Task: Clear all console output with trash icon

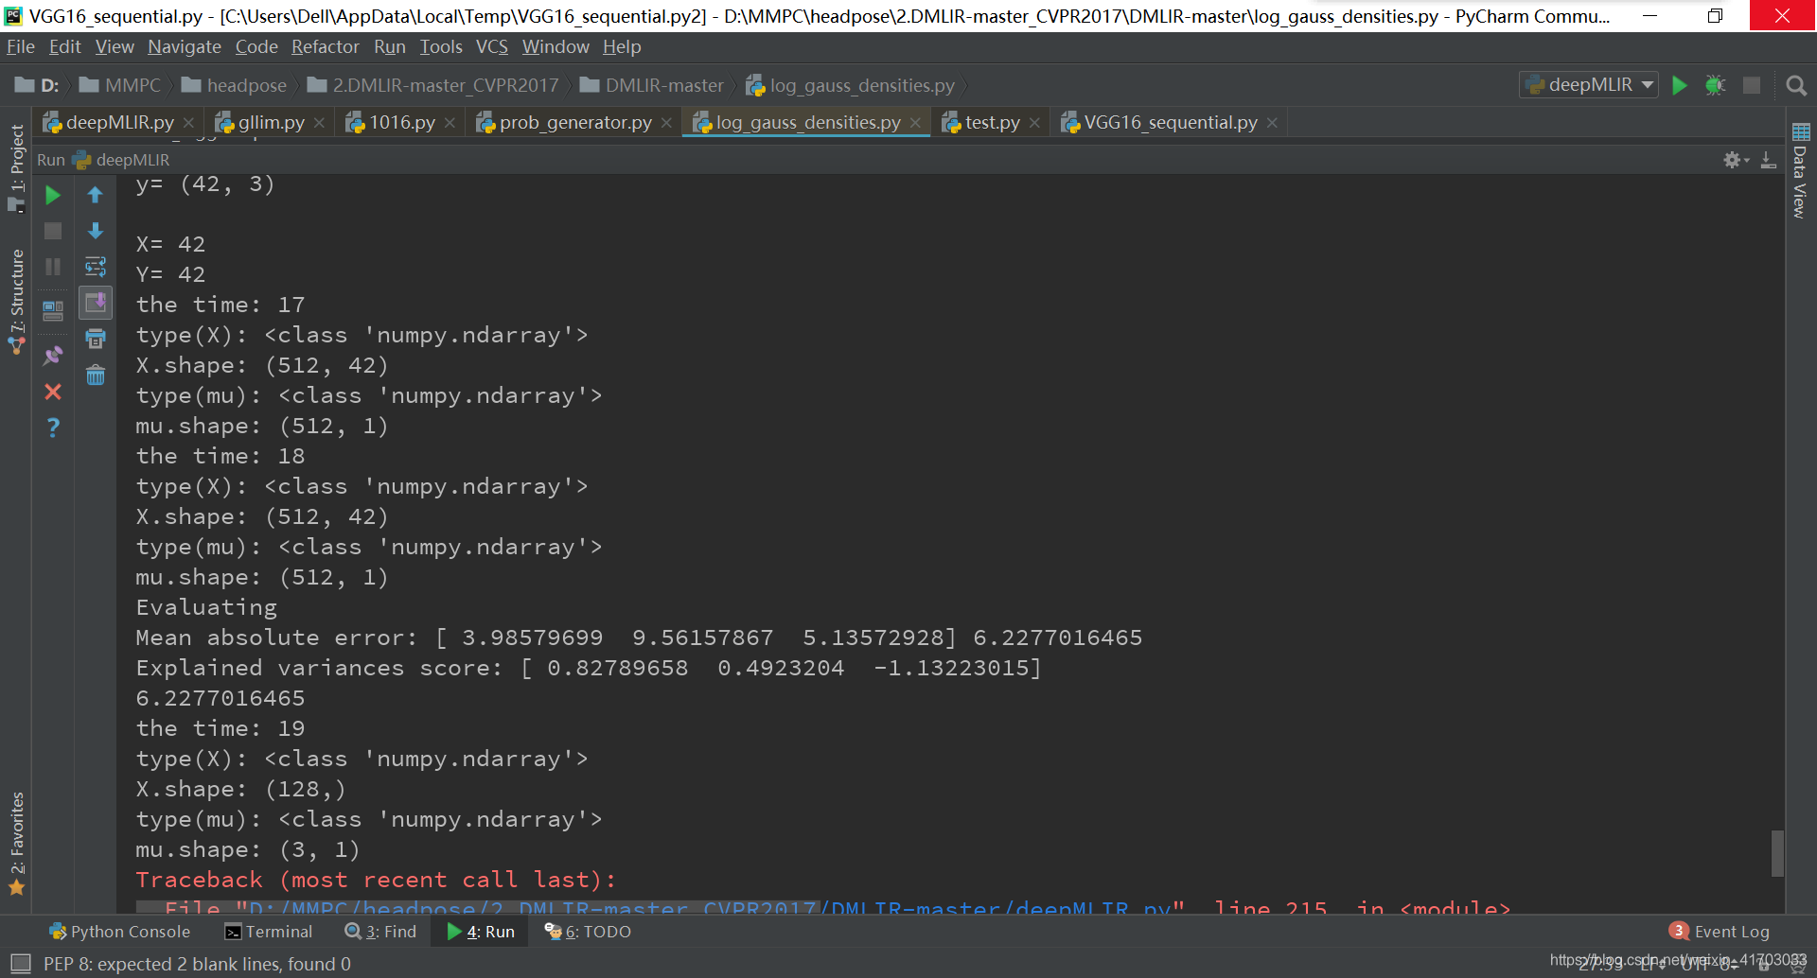Action: click(x=95, y=375)
